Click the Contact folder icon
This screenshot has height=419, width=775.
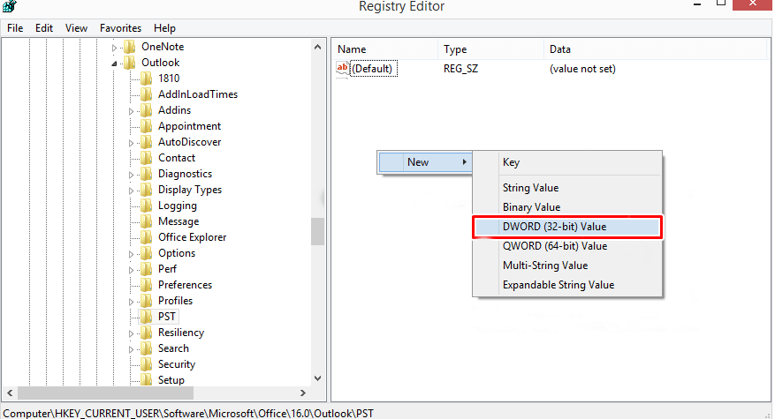click(147, 158)
